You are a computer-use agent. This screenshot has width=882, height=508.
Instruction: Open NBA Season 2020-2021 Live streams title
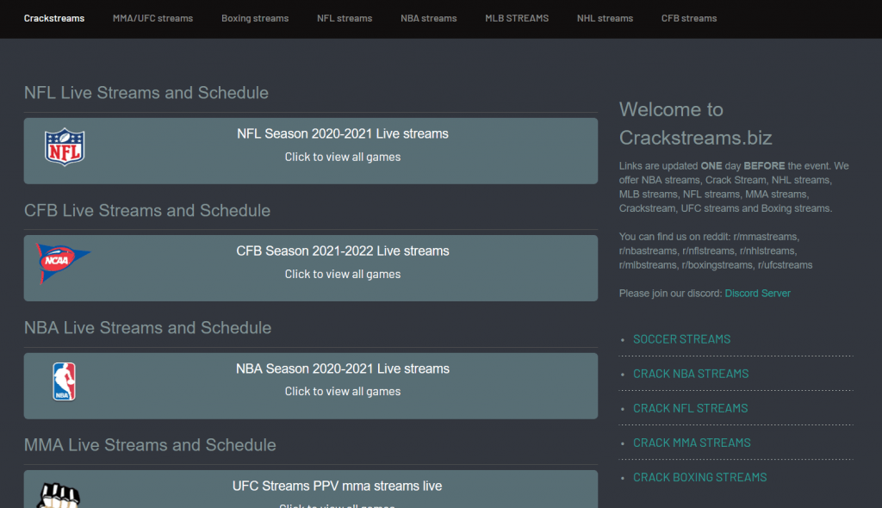(x=343, y=369)
